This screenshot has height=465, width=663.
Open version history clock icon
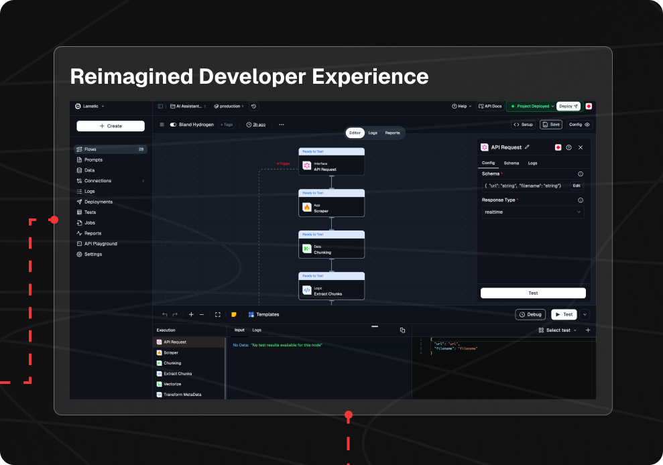(253, 107)
